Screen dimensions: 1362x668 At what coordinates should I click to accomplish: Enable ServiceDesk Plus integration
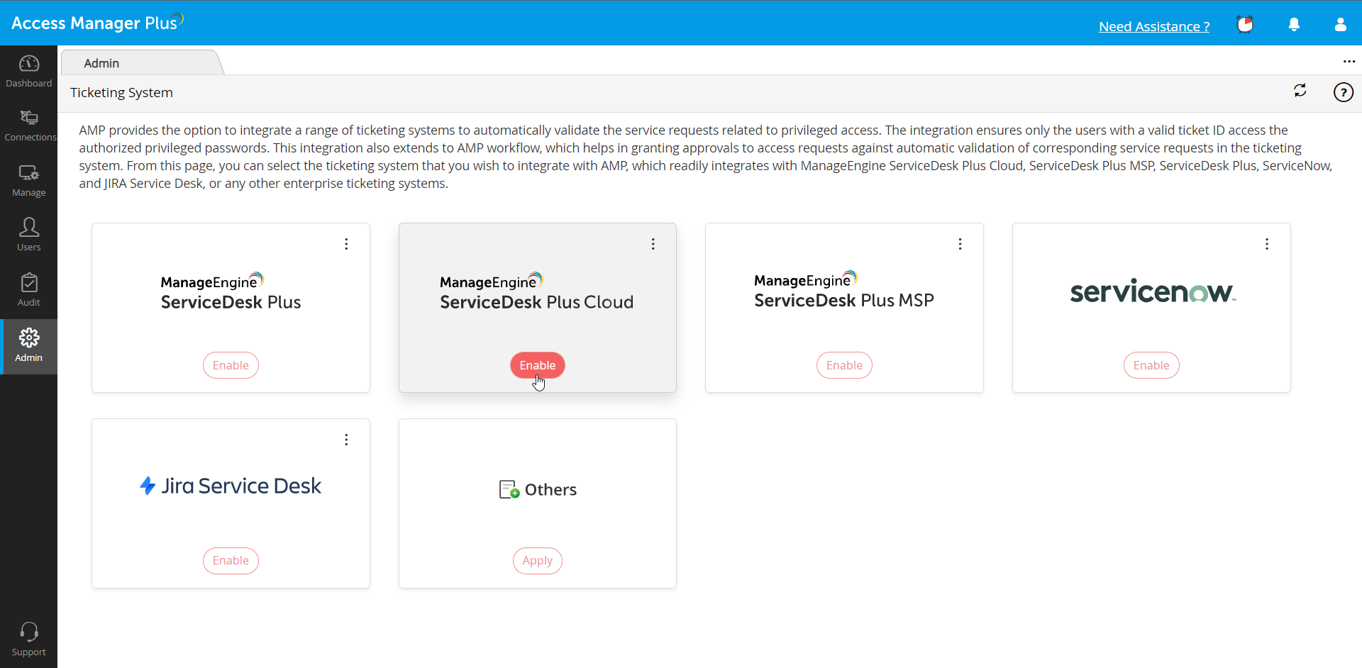(231, 365)
